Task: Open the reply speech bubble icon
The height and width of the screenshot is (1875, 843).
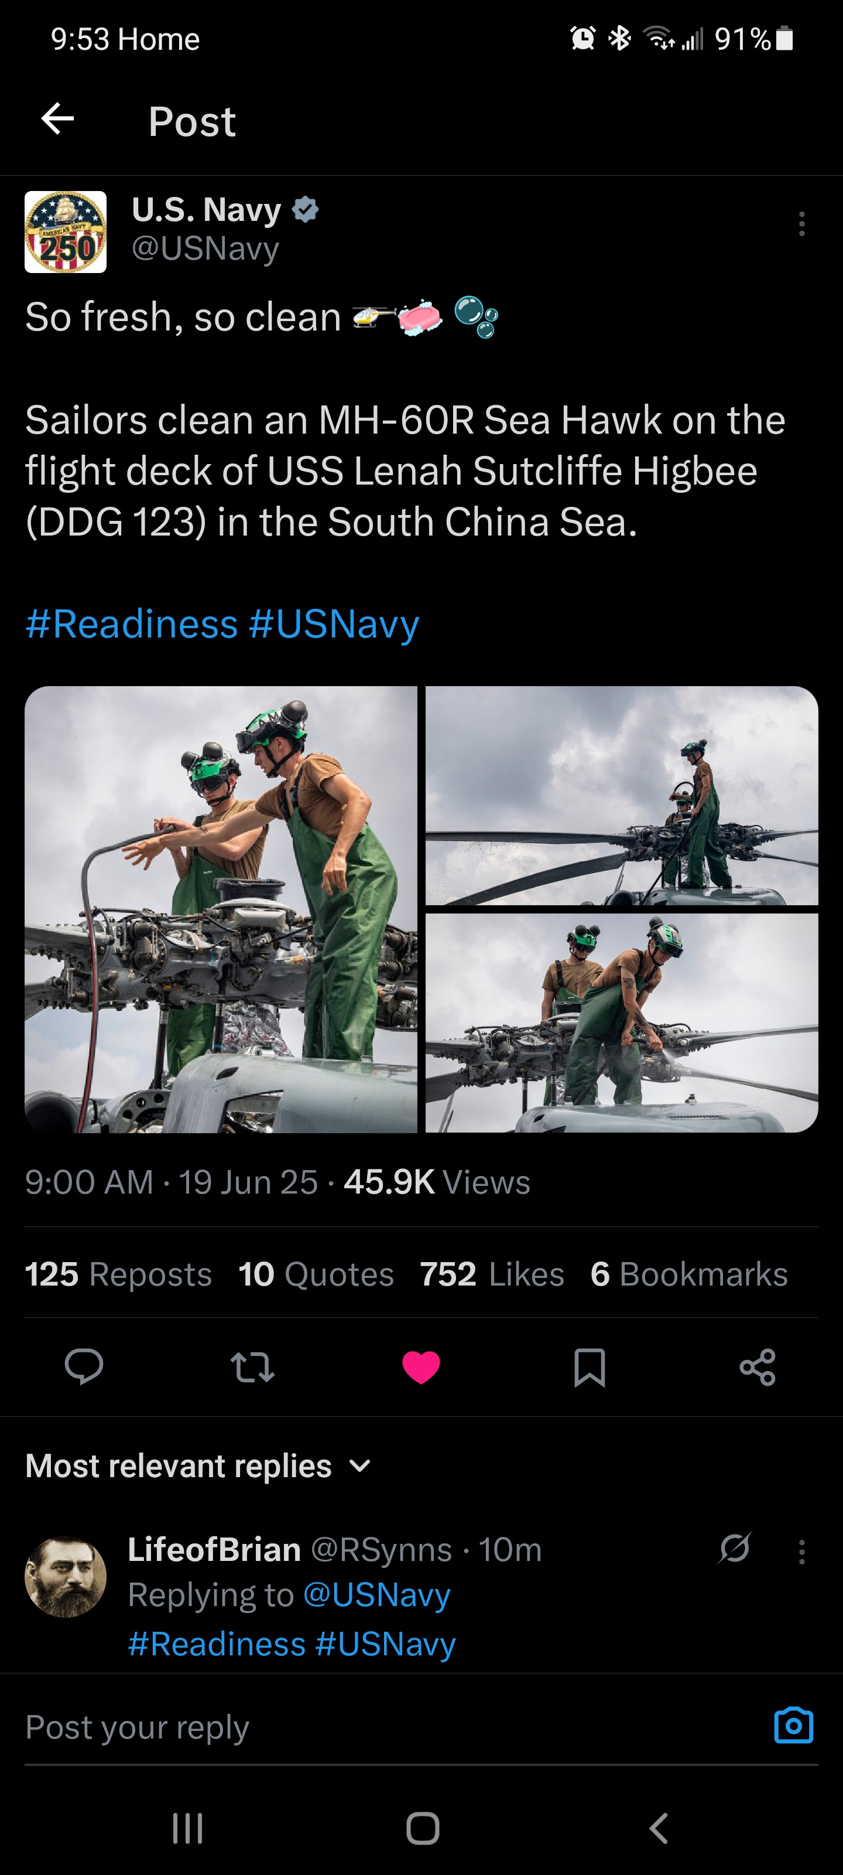Action: [x=84, y=1366]
